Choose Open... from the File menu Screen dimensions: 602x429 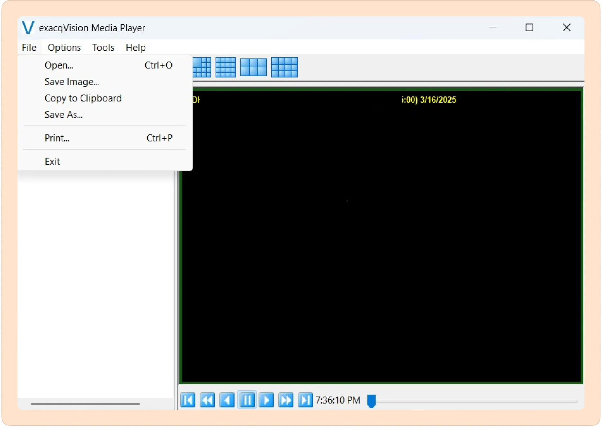[x=105, y=65]
